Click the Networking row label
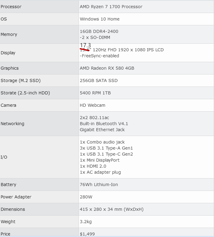 [12, 124]
